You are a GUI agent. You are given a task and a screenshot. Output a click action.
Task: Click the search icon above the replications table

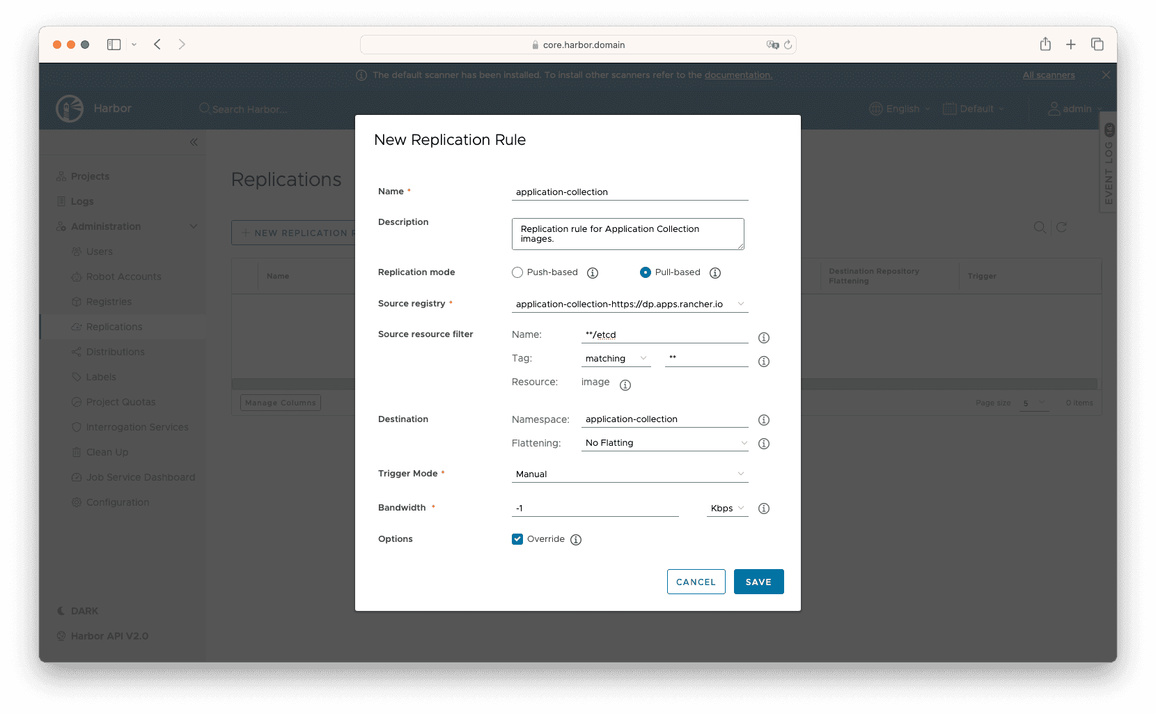[x=1040, y=227]
